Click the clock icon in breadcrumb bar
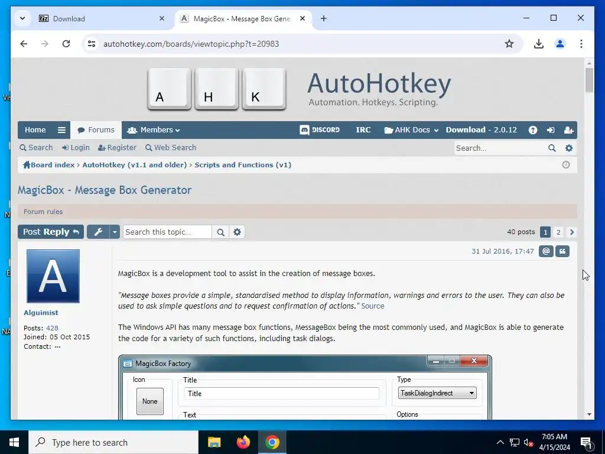The height and width of the screenshot is (454, 605). 565,165
